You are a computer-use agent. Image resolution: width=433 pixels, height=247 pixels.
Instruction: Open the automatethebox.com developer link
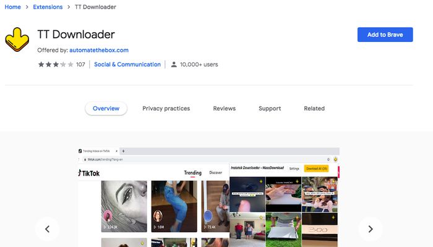(x=99, y=50)
